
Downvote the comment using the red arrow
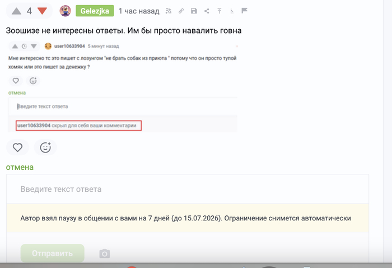tap(42, 11)
